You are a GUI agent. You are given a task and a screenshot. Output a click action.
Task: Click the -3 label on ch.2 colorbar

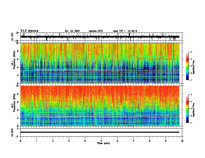pos(191,95)
